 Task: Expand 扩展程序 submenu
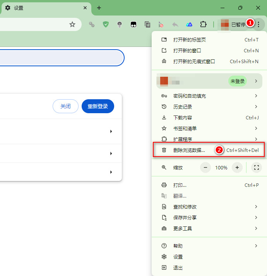point(210,139)
